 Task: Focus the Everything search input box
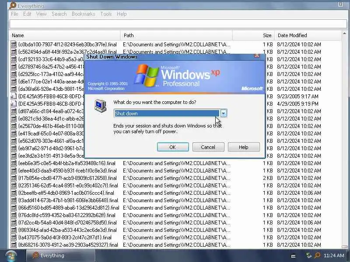[178, 24]
